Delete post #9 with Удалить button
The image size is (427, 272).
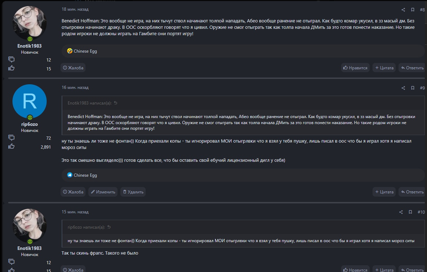coord(133,192)
